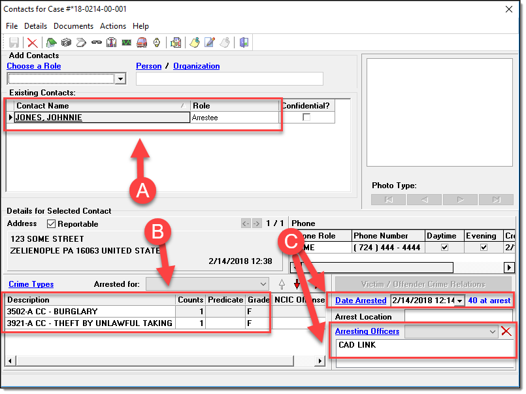526x394 pixels.
Task: Open the Choose a Role dropdown
Action: (x=120, y=79)
